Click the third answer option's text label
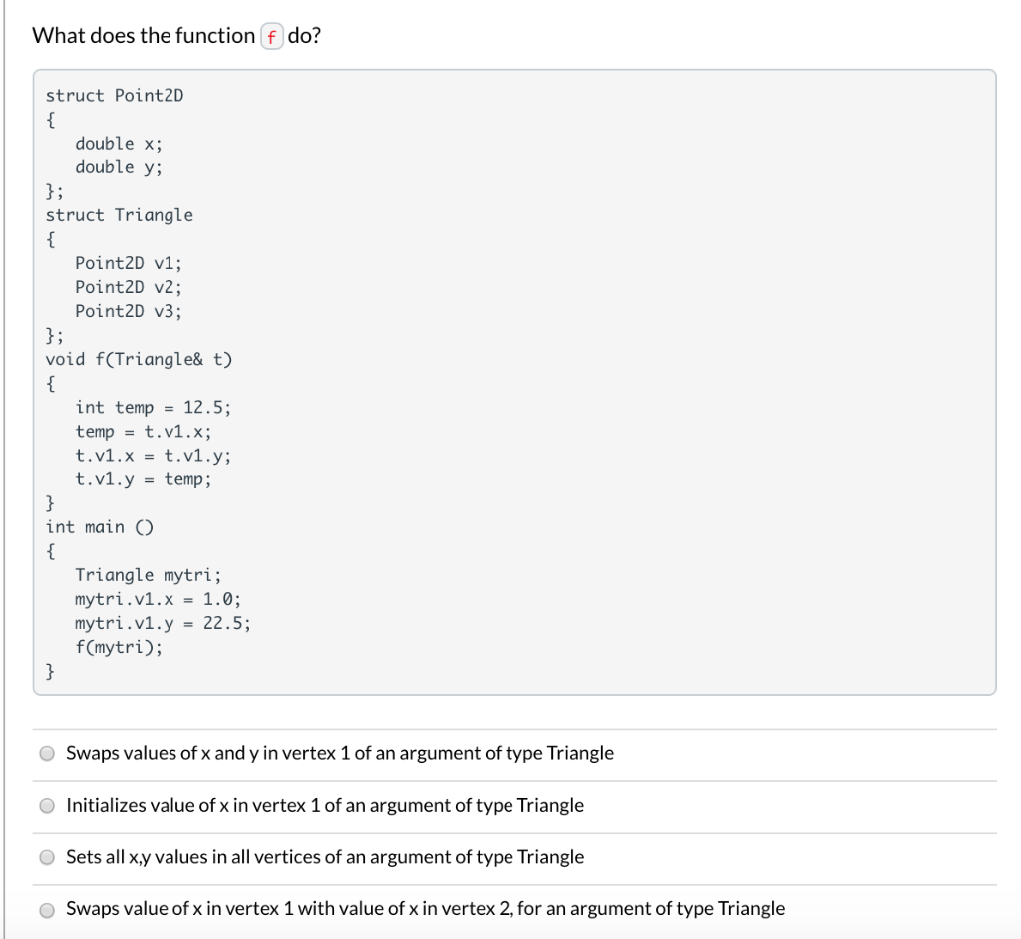 tap(324, 857)
